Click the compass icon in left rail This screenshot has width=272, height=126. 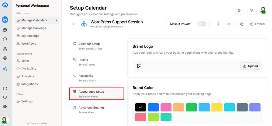pos(5,20)
